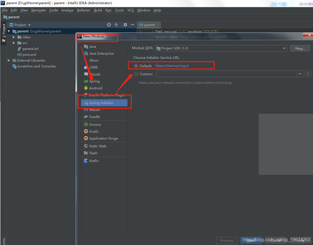Close the parent editor tab
313x245 pixels.
click(x=158, y=25)
